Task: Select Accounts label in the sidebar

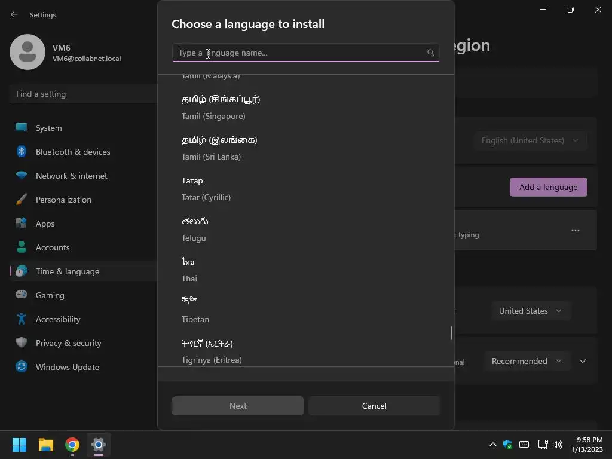Action: pos(53,247)
